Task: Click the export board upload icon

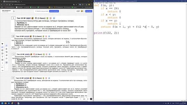Action: (x=14, y=11)
